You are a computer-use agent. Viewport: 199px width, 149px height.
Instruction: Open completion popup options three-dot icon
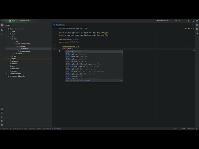pos(122,81)
